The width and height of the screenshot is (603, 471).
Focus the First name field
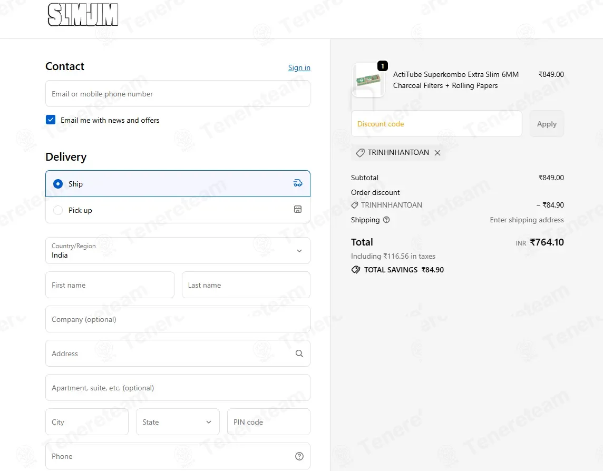coord(110,285)
